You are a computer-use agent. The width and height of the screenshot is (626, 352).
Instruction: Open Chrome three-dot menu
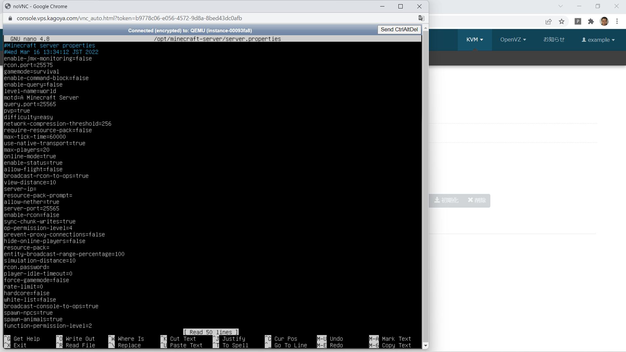(617, 22)
